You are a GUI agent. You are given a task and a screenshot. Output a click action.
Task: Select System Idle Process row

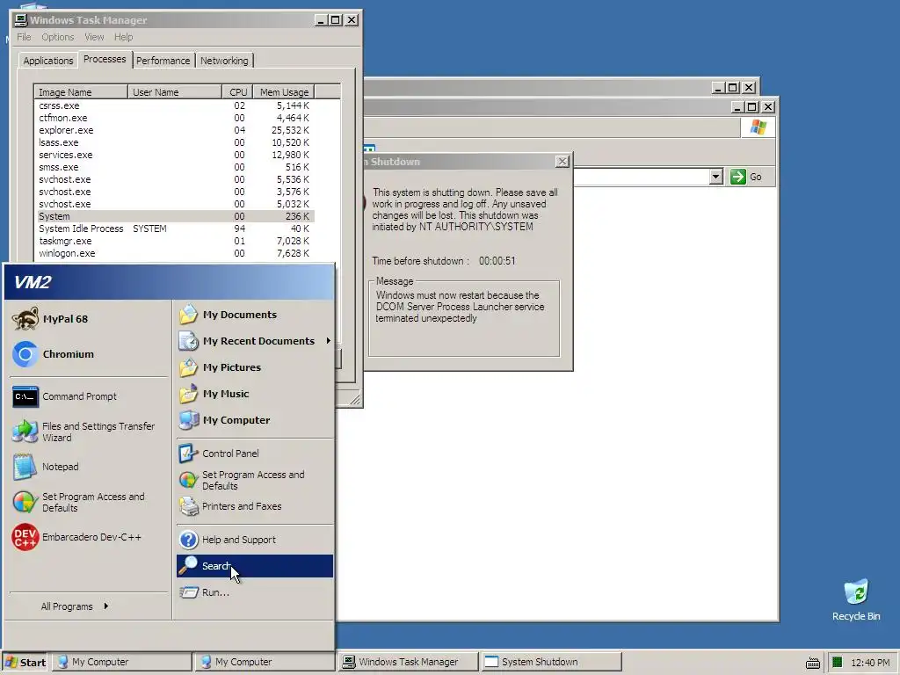tap(175, 229)
